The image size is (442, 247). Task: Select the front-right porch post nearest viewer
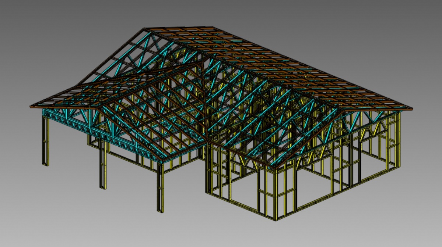[x=160, y=187]
